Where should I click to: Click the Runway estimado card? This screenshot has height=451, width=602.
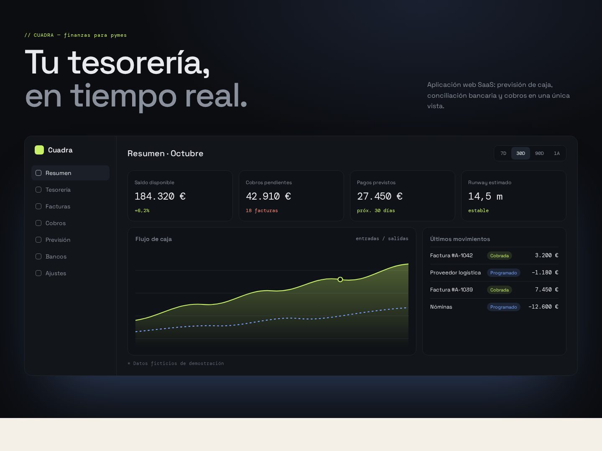pyautogui.click(x=514, y=196)
